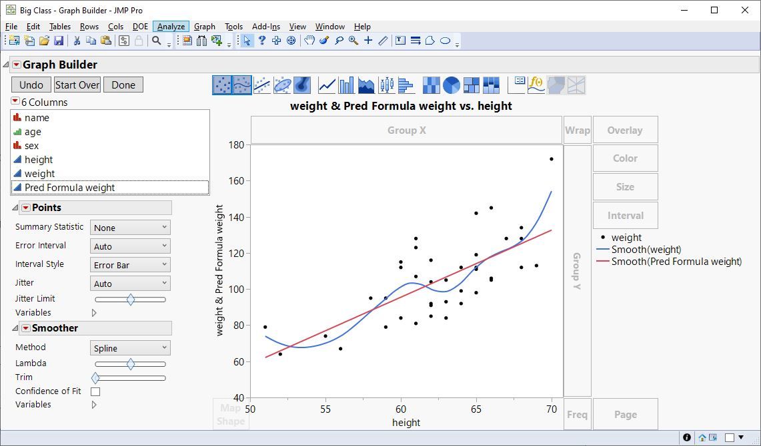Open the Add-Ins menu
761x446 pixels.
click(x=266, y=27)
